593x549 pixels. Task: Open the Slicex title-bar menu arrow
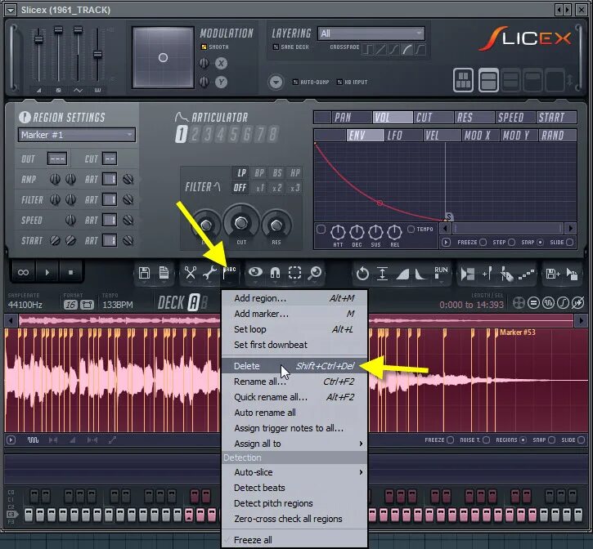11,10
